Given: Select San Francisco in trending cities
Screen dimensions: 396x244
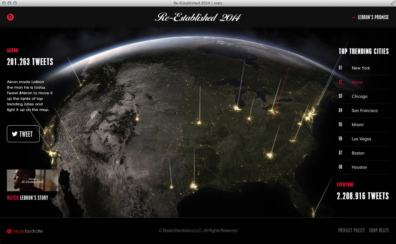Looking at the screenshot, I should coord(364,110).
